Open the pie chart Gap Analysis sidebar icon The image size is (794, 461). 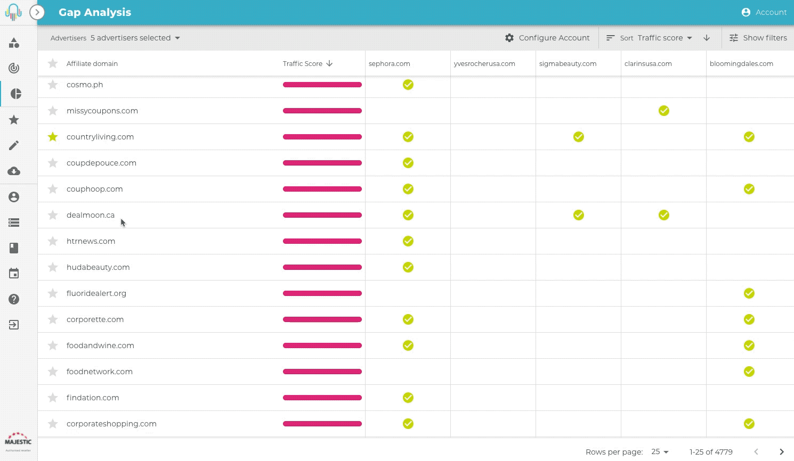tap(16, 94)
